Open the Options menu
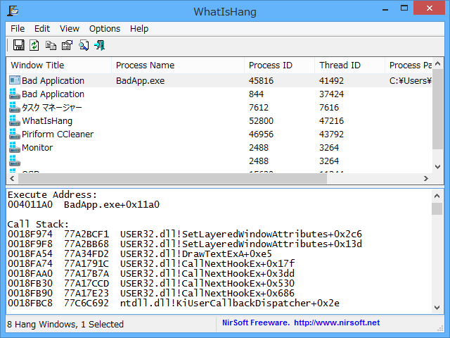Screen dimensions: 450x338 [x=105, y=29]
